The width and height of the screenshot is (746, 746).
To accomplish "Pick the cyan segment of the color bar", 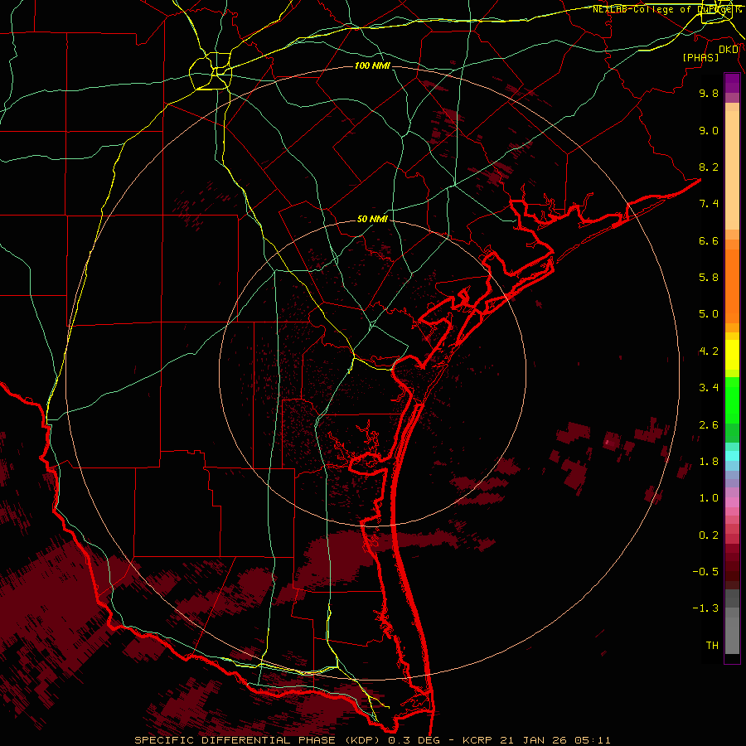I will 732,456.
